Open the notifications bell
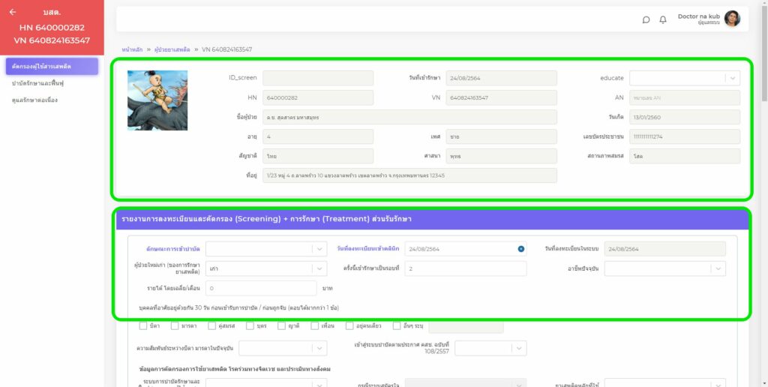Image resolution: width=768 pixels, height=387 pixels. tap(663, 19)
